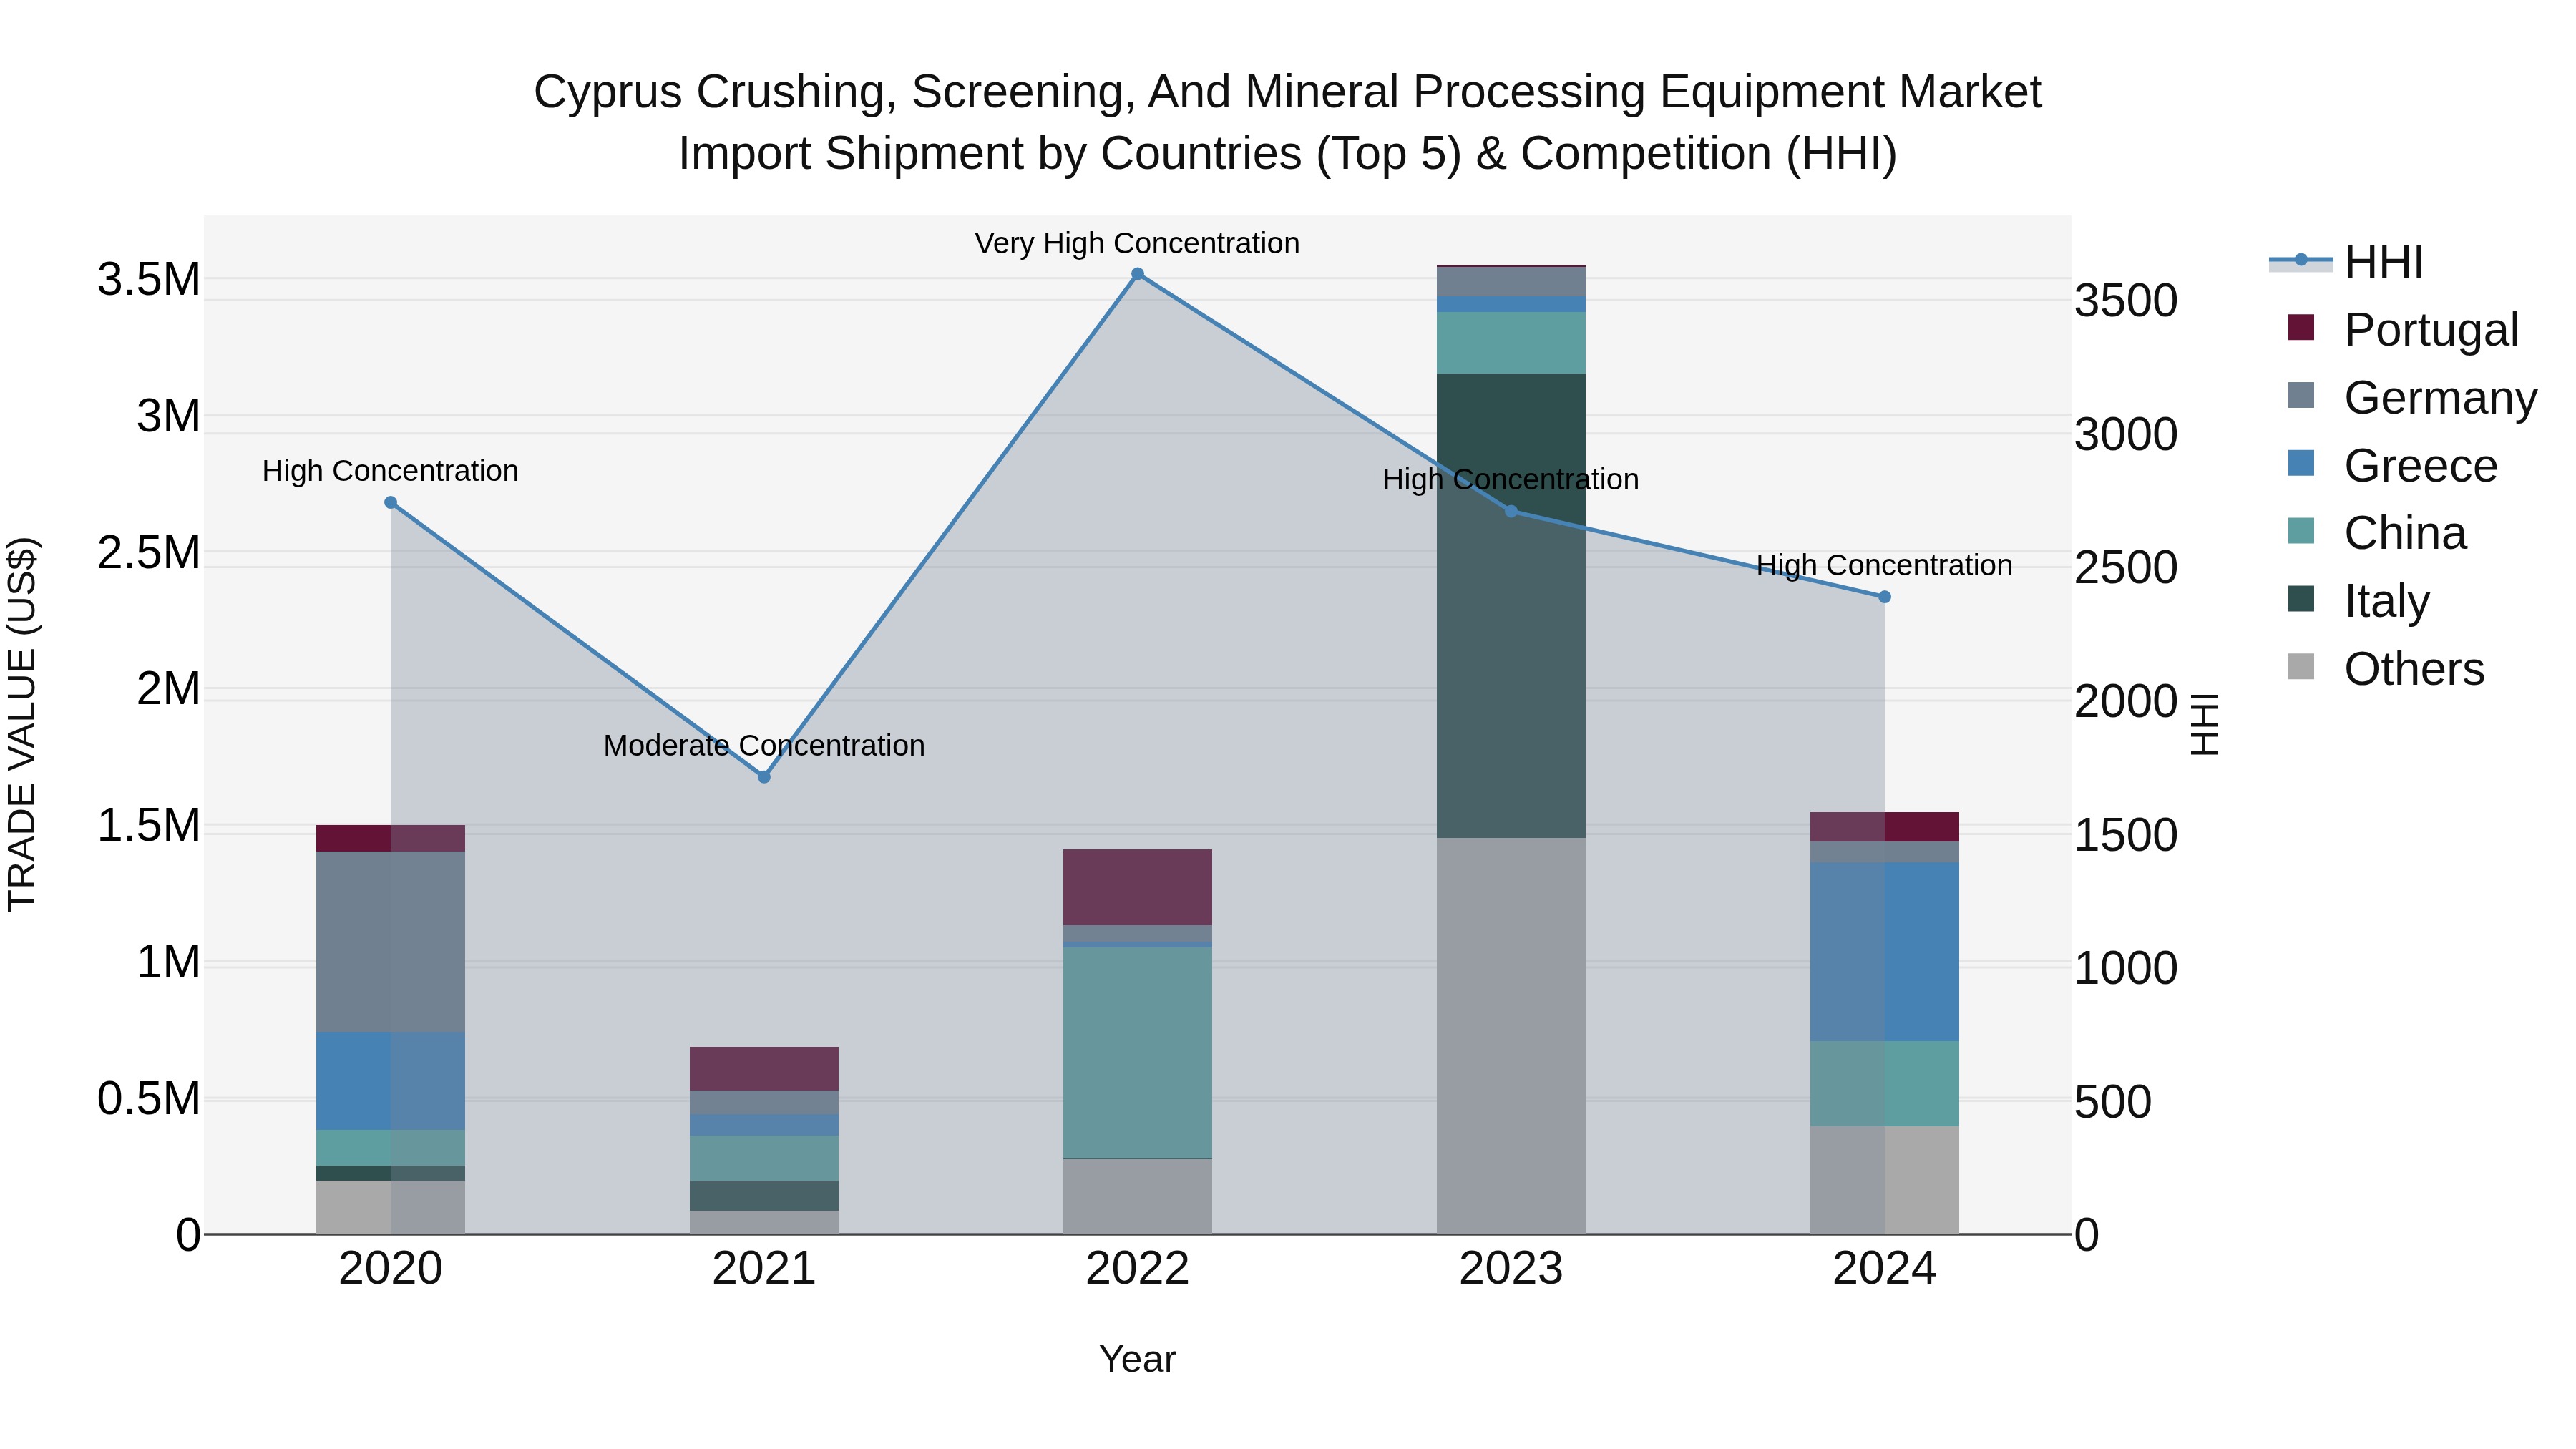The image size is (2576, 1449).
Task: Click the Italy segment in 2023 bar
Action: (x=1511, y=606)
